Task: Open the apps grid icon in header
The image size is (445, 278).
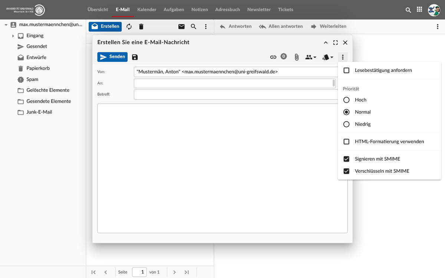Action: (x=419, y=10)
